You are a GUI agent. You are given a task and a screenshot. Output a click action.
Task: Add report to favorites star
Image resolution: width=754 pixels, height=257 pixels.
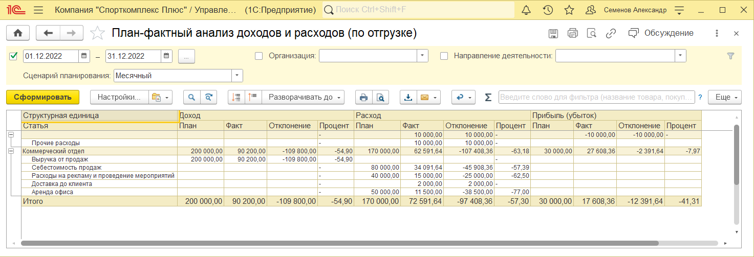click(97, 34)
